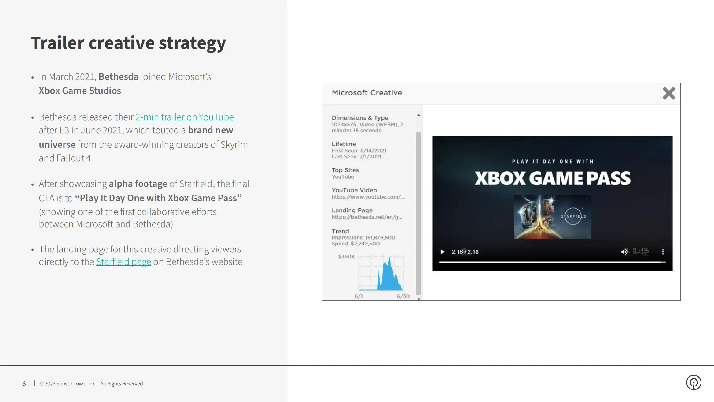
Task: Click the Lifetime heading
Action: point(344,144)
